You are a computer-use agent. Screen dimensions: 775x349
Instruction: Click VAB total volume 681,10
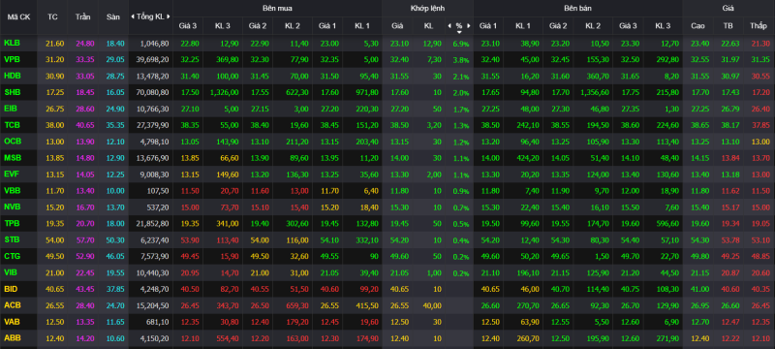(159, 322)
